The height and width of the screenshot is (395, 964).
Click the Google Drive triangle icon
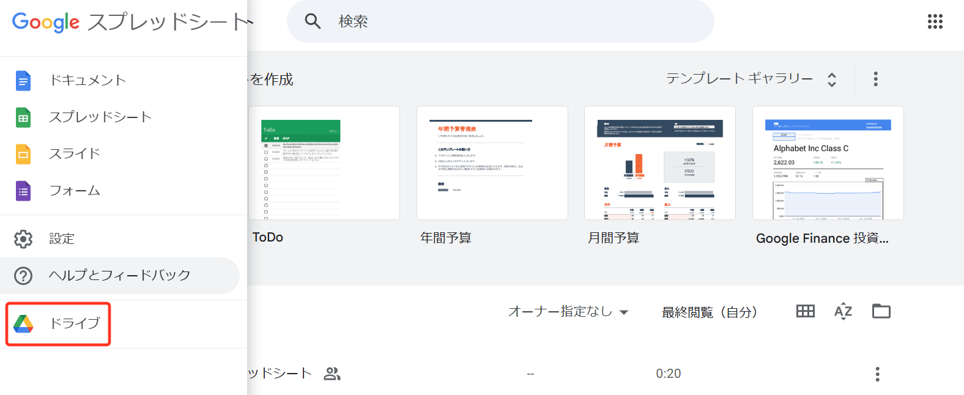click(x=23, y=323)
